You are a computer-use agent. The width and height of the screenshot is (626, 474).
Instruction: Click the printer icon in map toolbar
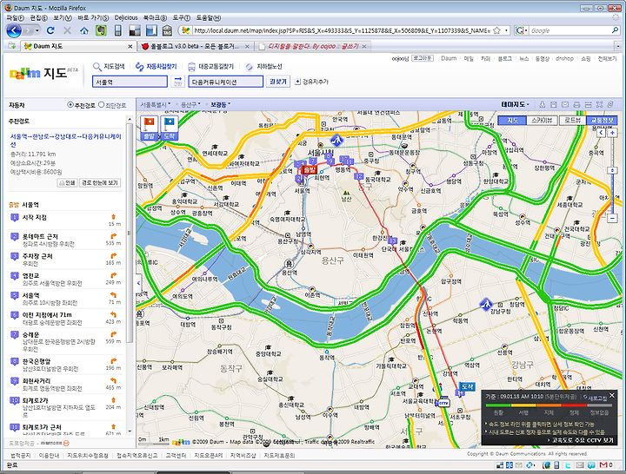click(x=576, y=104)
